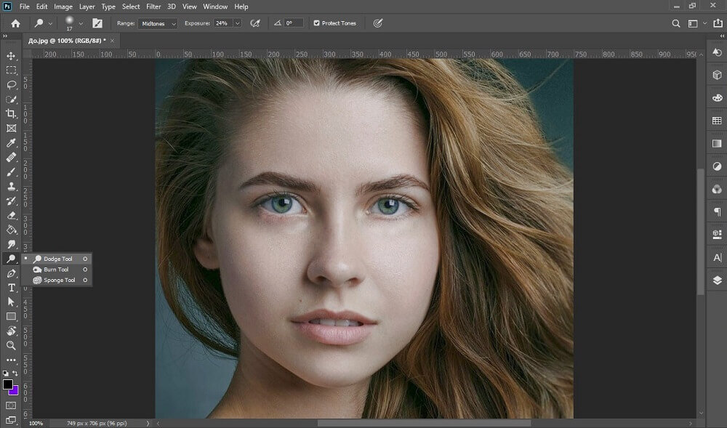This screenshot has height=428, width=727.
Task: Click the brush angle input field
Action: (x=293, y=23)
